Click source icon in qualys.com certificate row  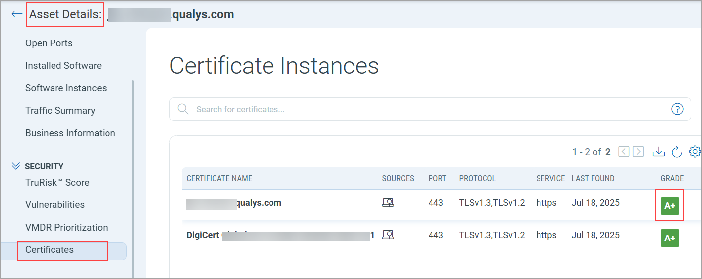388,203
